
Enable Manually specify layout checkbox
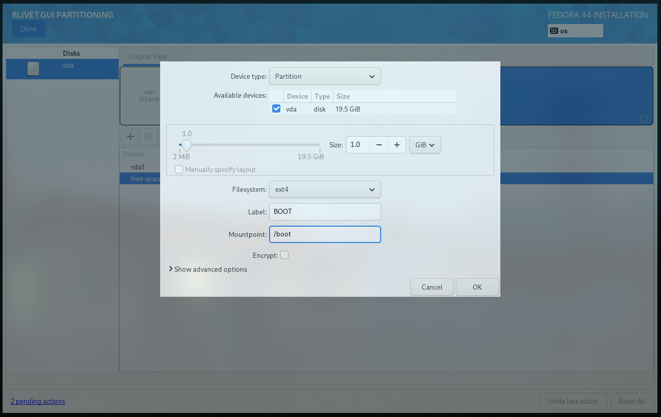(x=179, y=169)
